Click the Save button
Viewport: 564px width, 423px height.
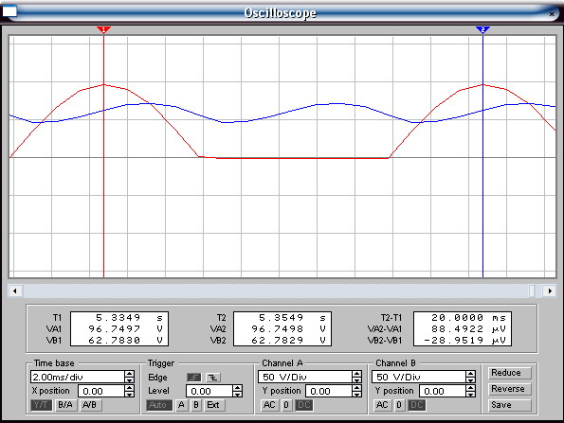click(509, 405)
